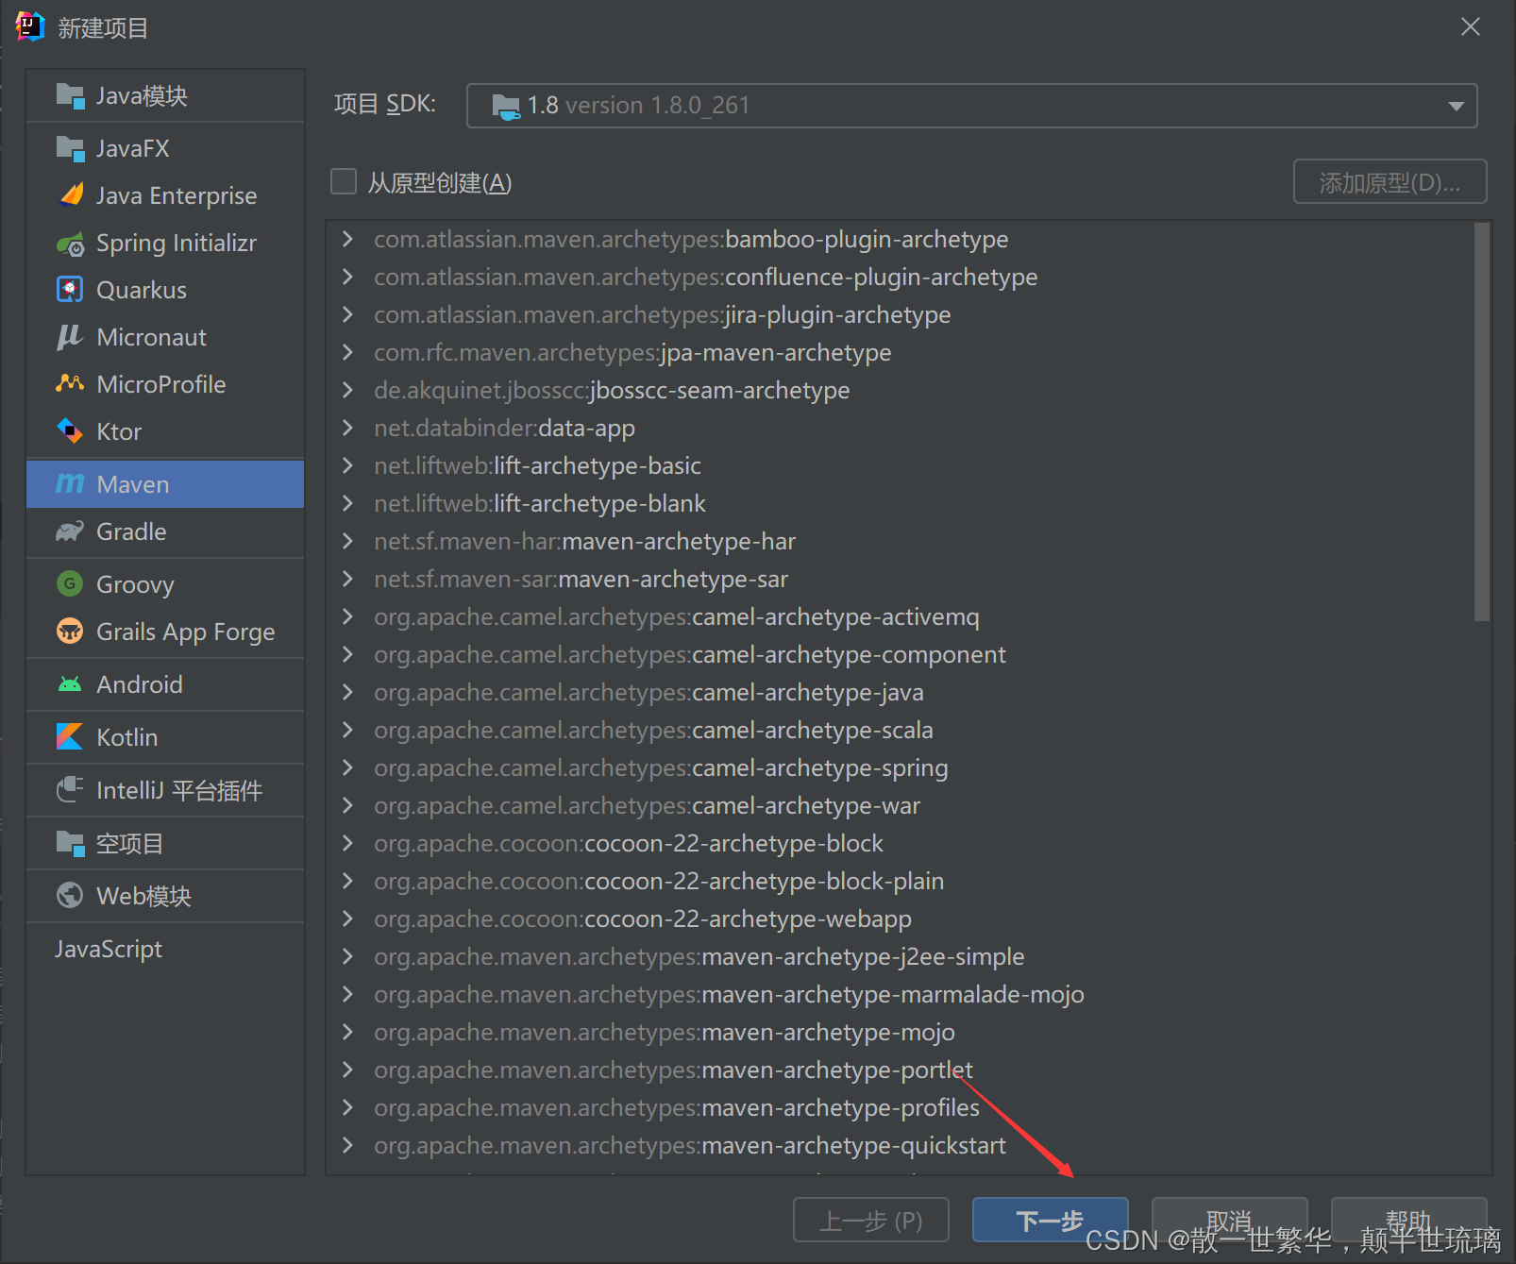Click the Kotlin K icon

coord(70,736)
